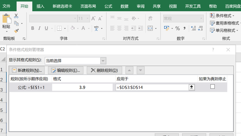Click the 新建规则(N) button

pyautogui.click(x=27, y=70)
